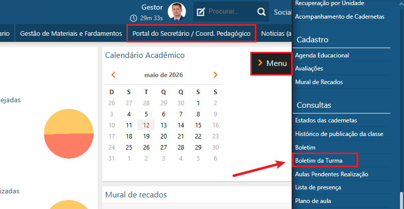
Task: Go to previous month in the calendar
Action: click(x=113, y=75)
